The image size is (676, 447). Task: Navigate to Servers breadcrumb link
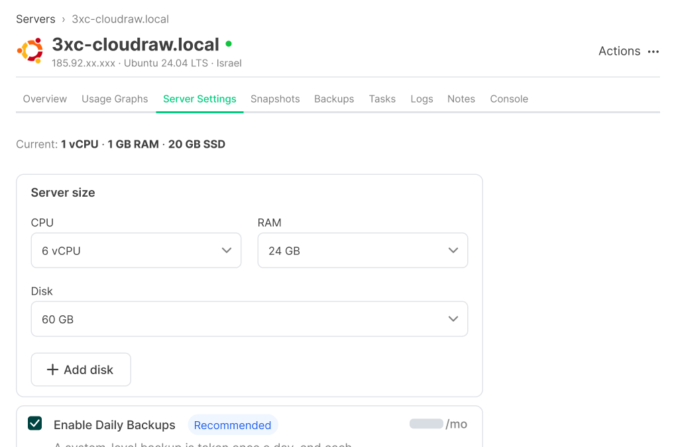point(36,19)
